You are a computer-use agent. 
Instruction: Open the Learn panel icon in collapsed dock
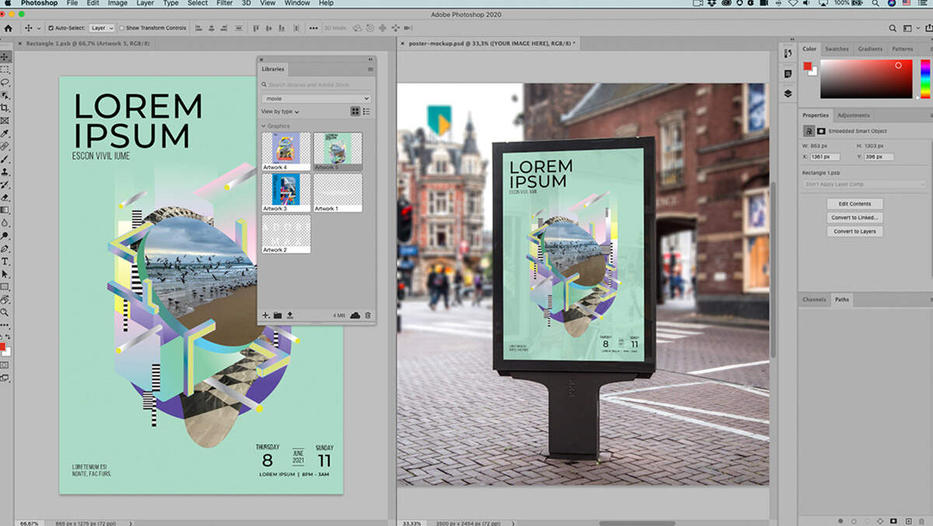click(x=788, y=74)
